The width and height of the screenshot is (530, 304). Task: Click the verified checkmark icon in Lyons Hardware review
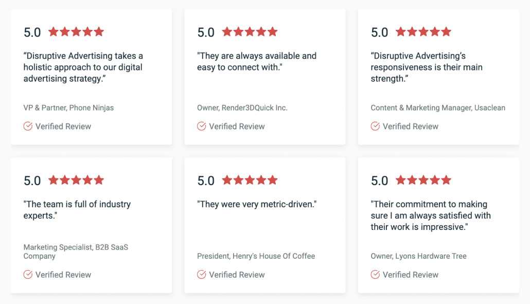(x=375, y=275)
